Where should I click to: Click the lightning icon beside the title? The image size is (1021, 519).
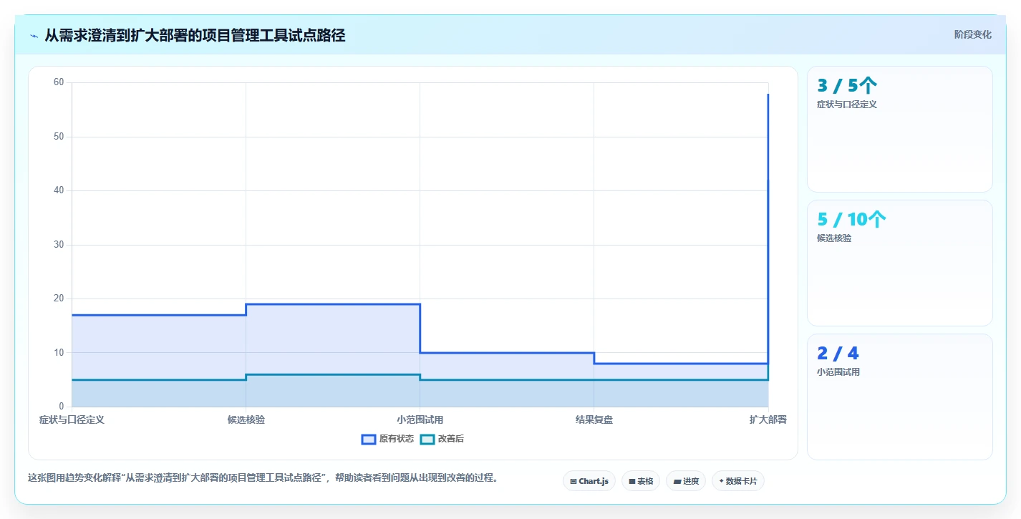(34, 36)
